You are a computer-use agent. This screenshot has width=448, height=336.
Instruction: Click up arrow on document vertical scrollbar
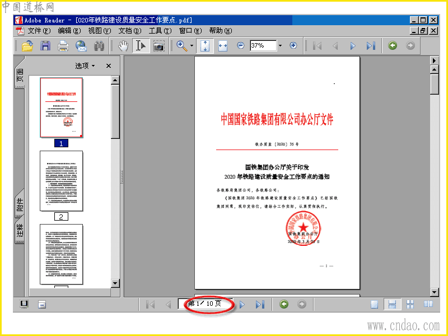435,69
